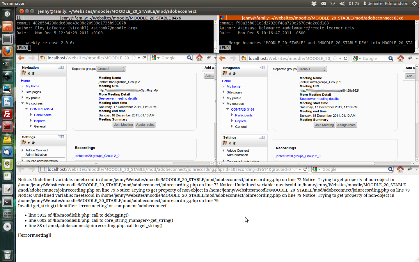Hide or dock the left Navigation block

pos(61,67)
